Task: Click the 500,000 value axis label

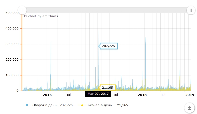Action: point(12,13)
